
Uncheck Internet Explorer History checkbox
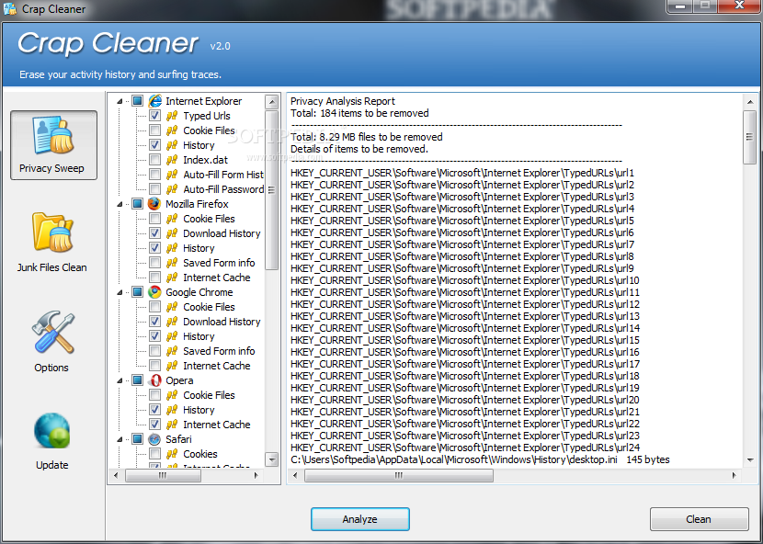pos(154,145)
